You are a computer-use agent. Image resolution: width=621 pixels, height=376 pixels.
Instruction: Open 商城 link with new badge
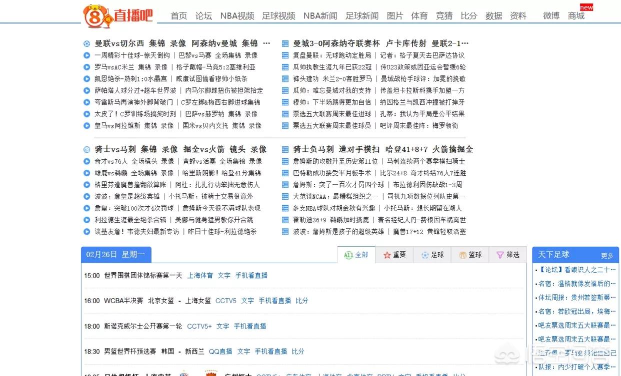[x=576, y=16]
